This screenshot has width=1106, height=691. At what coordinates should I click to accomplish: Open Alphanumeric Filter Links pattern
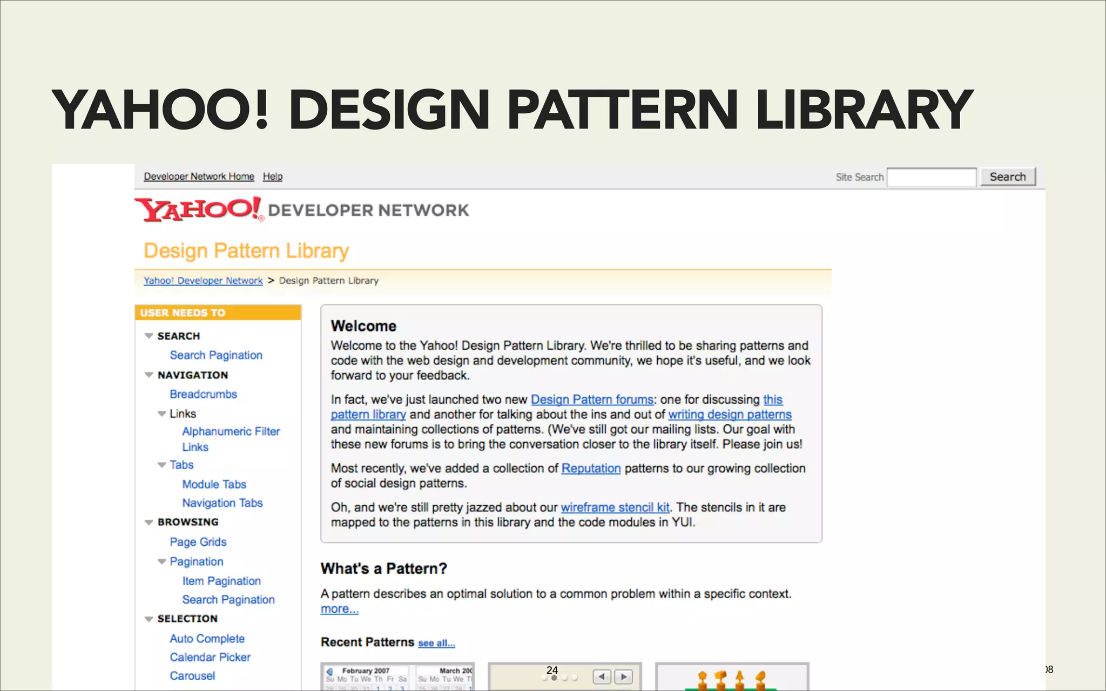tap(231, 439)
